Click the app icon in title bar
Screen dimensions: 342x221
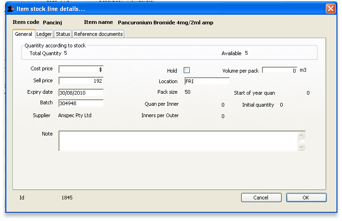[11, 9]
